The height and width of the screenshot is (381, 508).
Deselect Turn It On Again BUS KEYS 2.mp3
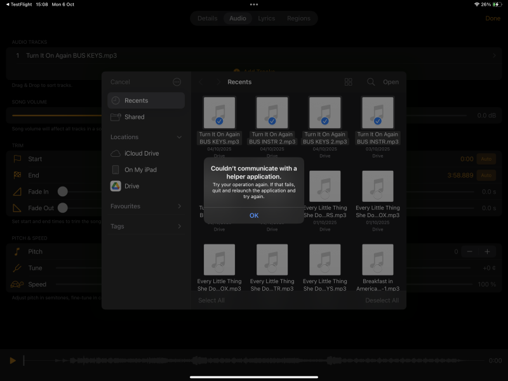tap(324, 113)
